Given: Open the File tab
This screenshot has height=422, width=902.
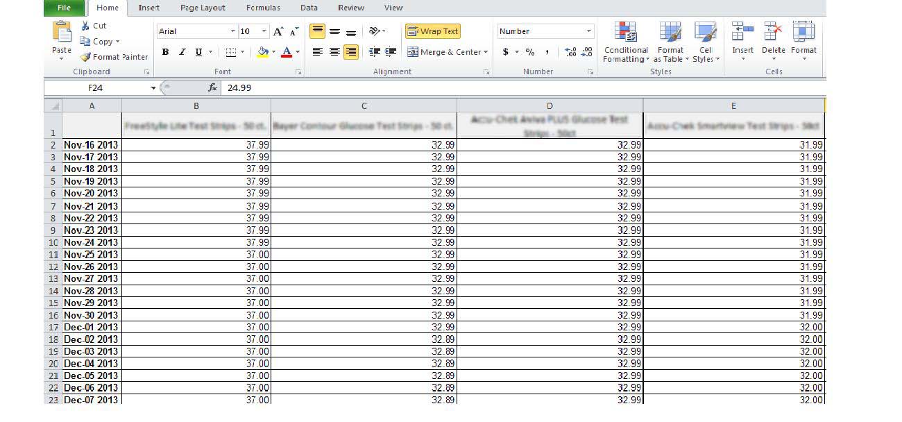Looking at the screenshot, I should (64, 8).
